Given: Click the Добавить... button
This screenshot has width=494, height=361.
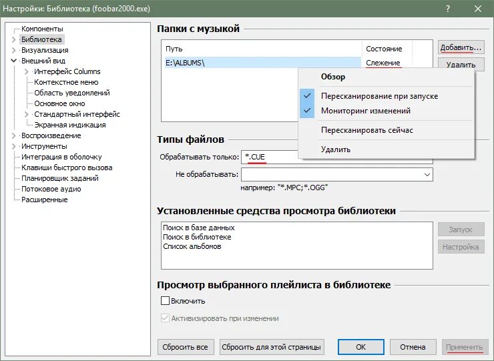Looking at the screenshot, I should (461, 47).
